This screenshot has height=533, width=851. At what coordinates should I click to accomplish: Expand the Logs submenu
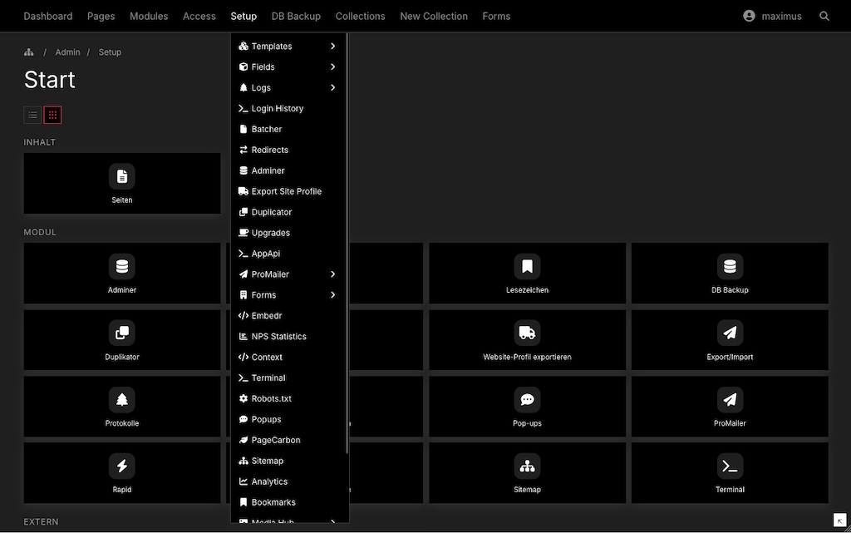tap(332, 88)
